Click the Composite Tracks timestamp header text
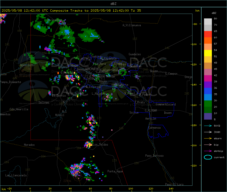The height and width of the screenshot is (192, 227). click(71, 10)
